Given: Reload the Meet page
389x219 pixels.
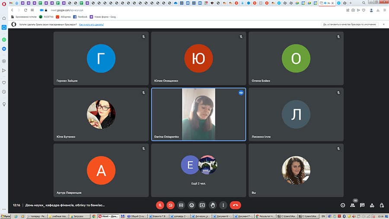Looking at the screenshot, I should pos(26,10).
